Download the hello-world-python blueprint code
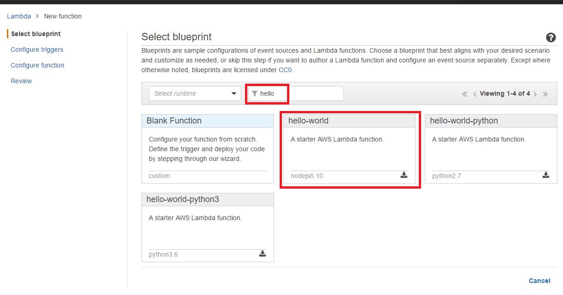Image resolution: width=563 pixels, height=295 pixels. pyautogui.click(x=546, y=176)
